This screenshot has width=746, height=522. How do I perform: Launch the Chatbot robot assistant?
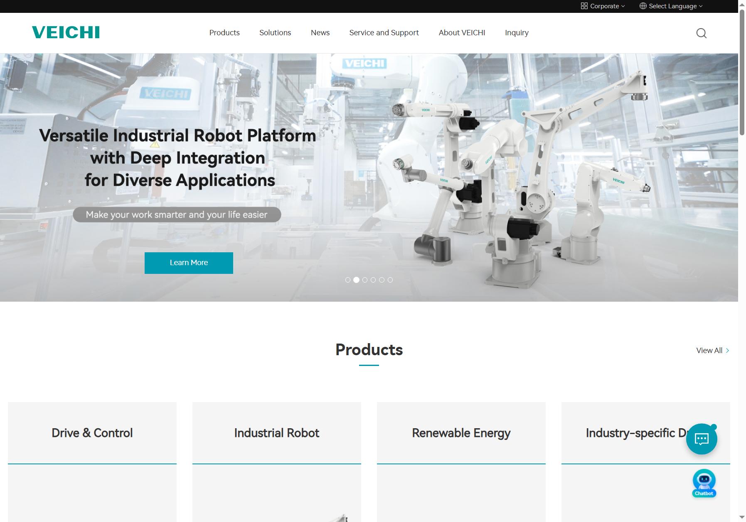pos(704,483)
